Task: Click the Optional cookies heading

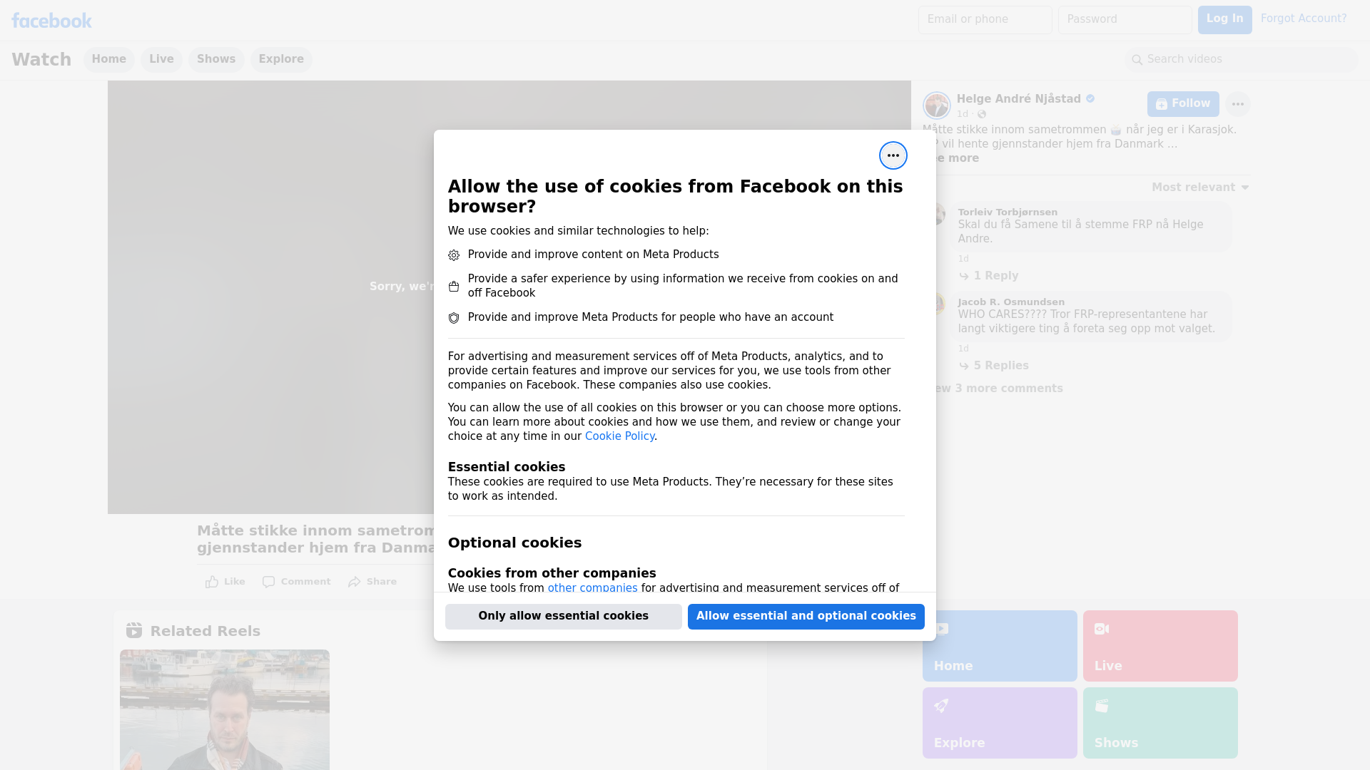Action: click(514, 543)
